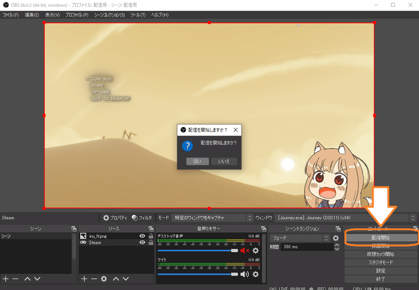Screen dimensions: 419x290
Task: Toggle the lock on the Steam source
Action: pyautogui.click(x=151, y=242)
